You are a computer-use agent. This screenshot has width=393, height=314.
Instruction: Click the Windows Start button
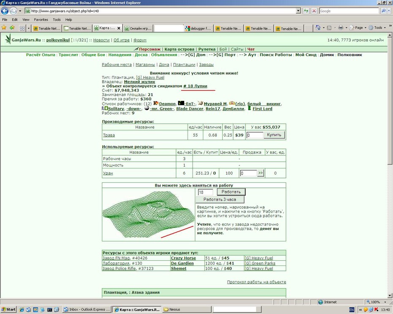(8, 309)
